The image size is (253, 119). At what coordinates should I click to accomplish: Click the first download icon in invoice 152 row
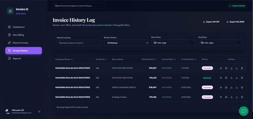click(x=231, y=87)
